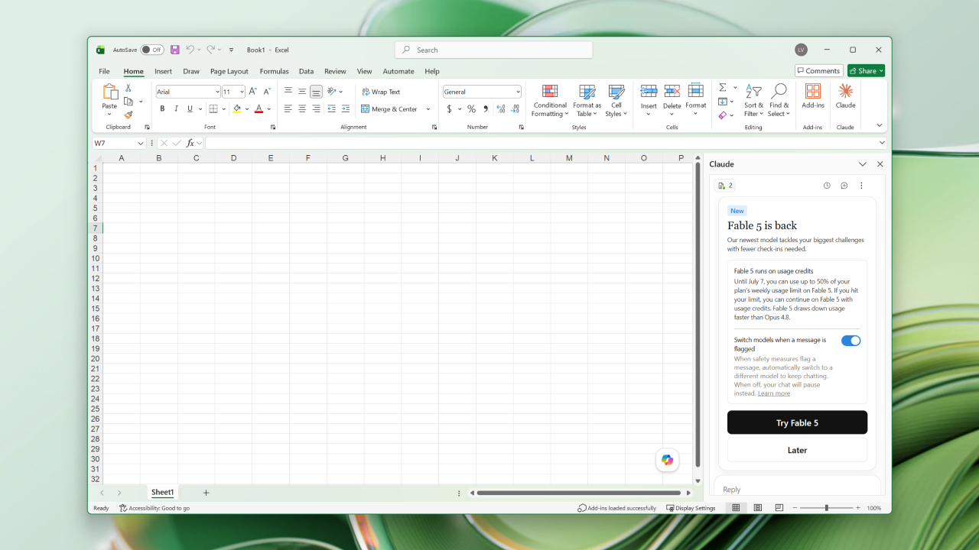Image resolution: width=979 pixels, height=550 pixels.
Task: Apply Italic formatting
Action: click(x=176, y=109)
